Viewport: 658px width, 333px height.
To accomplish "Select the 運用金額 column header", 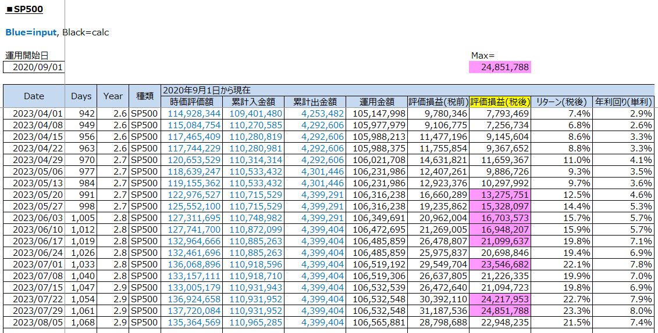I will coord(376,102).
